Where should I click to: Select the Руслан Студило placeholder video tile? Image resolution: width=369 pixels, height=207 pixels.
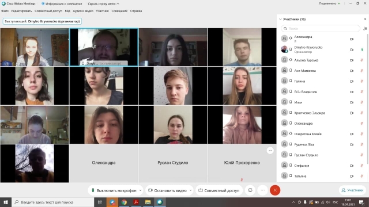click(173, 163)
